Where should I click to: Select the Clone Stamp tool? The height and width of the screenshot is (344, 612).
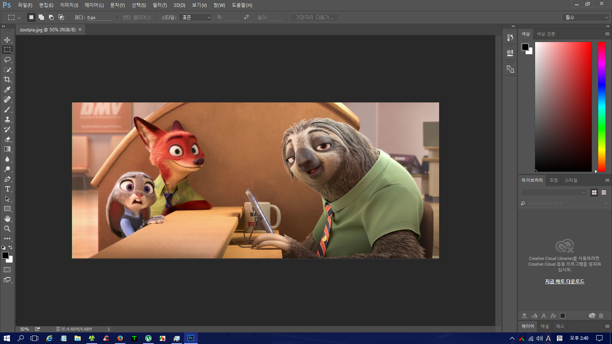pos(7,119)
